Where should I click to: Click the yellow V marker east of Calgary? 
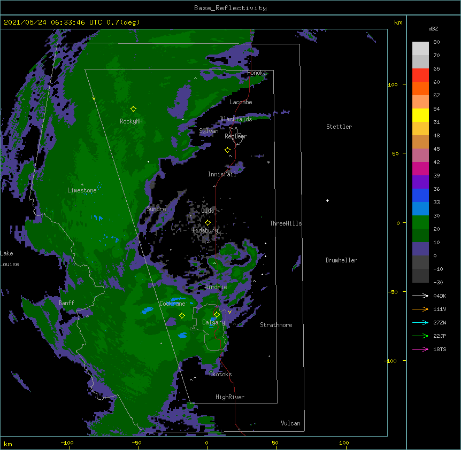[x=229, y=312]
